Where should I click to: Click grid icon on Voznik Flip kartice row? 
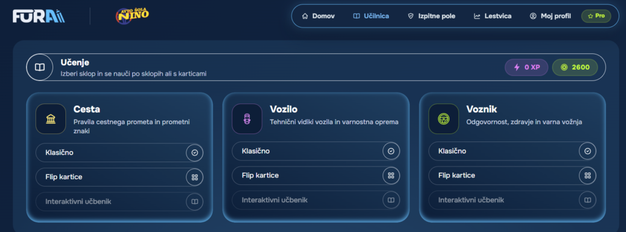tap(587, 176)
